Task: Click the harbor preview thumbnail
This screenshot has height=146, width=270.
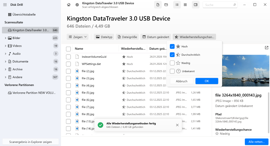Action: tap(246, 70)
